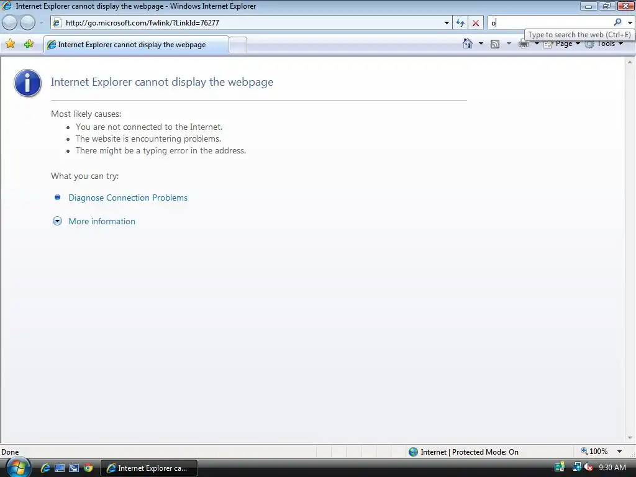
Task: Open a new blank tab
Action: point(238,45)
